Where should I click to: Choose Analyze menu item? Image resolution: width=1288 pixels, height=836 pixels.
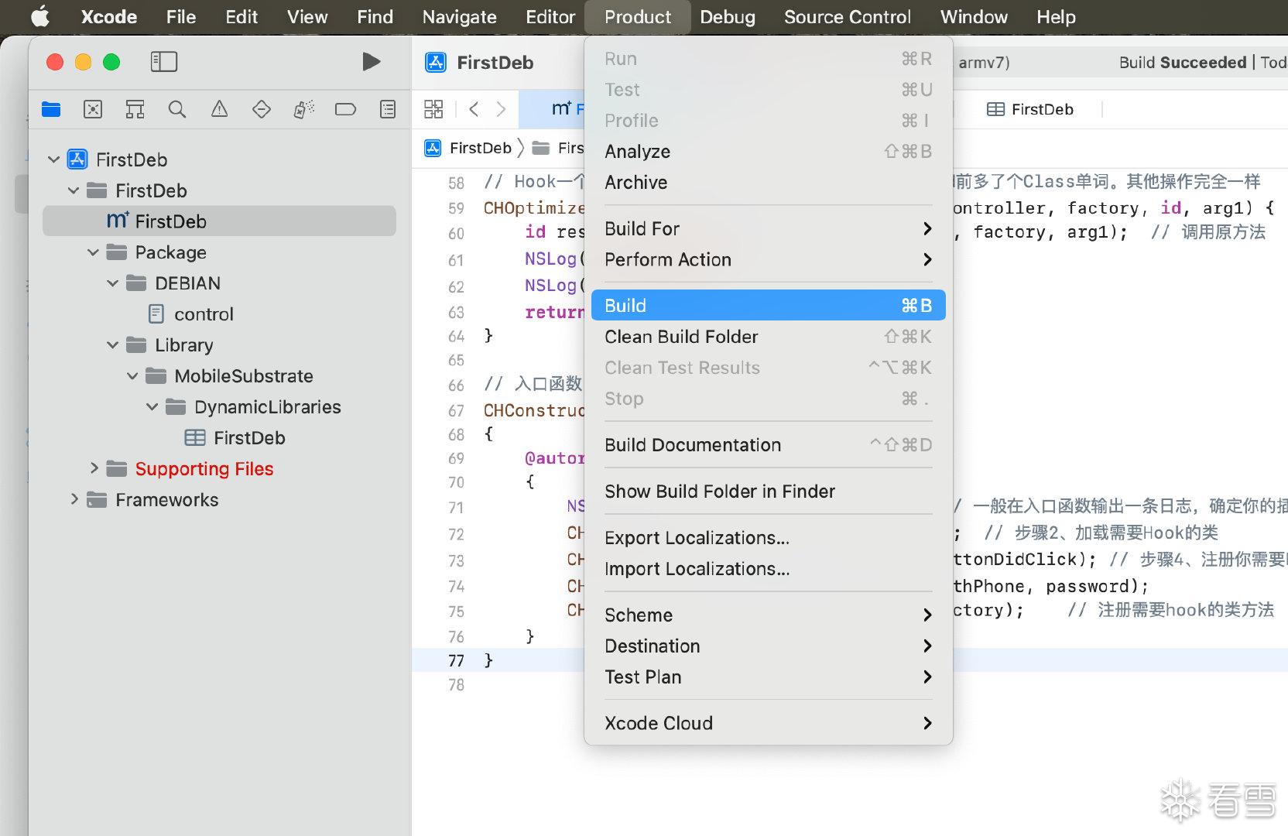point(768,151)
